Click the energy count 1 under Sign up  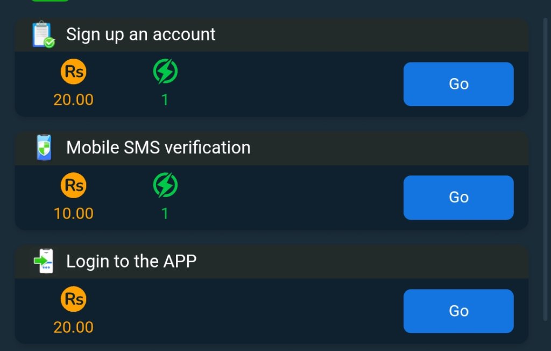pyautogui.click(x=165, y=100)
